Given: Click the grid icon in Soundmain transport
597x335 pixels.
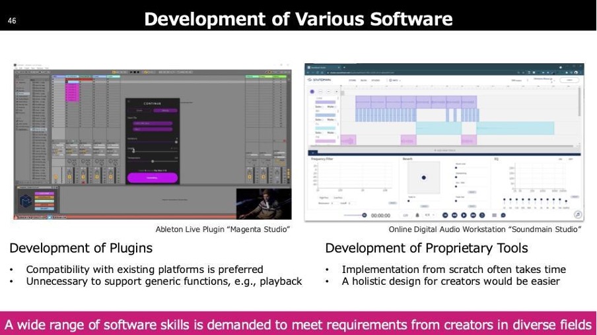Looking at the screenshot, I should 494,215.
